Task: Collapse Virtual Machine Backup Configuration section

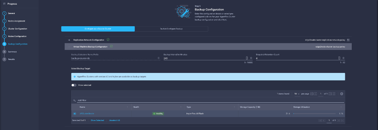Action: [x=69, y=47]
